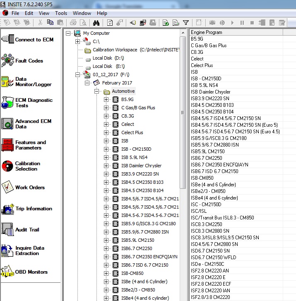Image resolution: width=296 pixels, height=301 pixels.
Task: Select Calibration Workspace in the tree
Action: (136, 50)
